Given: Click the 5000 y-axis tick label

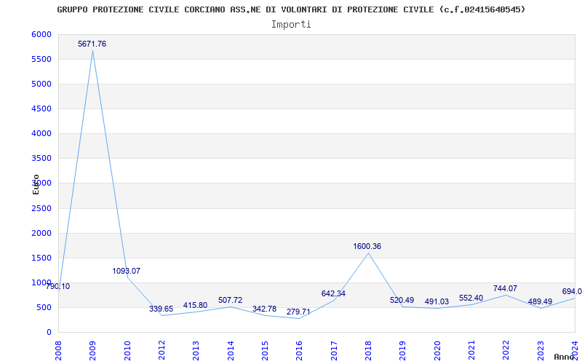Looking at the screenshot, I should [41, 84].
